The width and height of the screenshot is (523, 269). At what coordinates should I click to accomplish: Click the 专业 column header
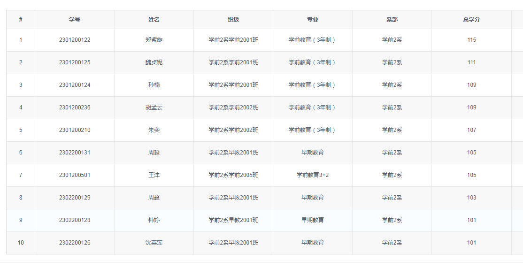pyautogui.click(x=313, y=20)
